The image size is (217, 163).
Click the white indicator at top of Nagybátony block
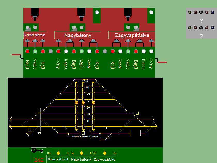(97, 12)
